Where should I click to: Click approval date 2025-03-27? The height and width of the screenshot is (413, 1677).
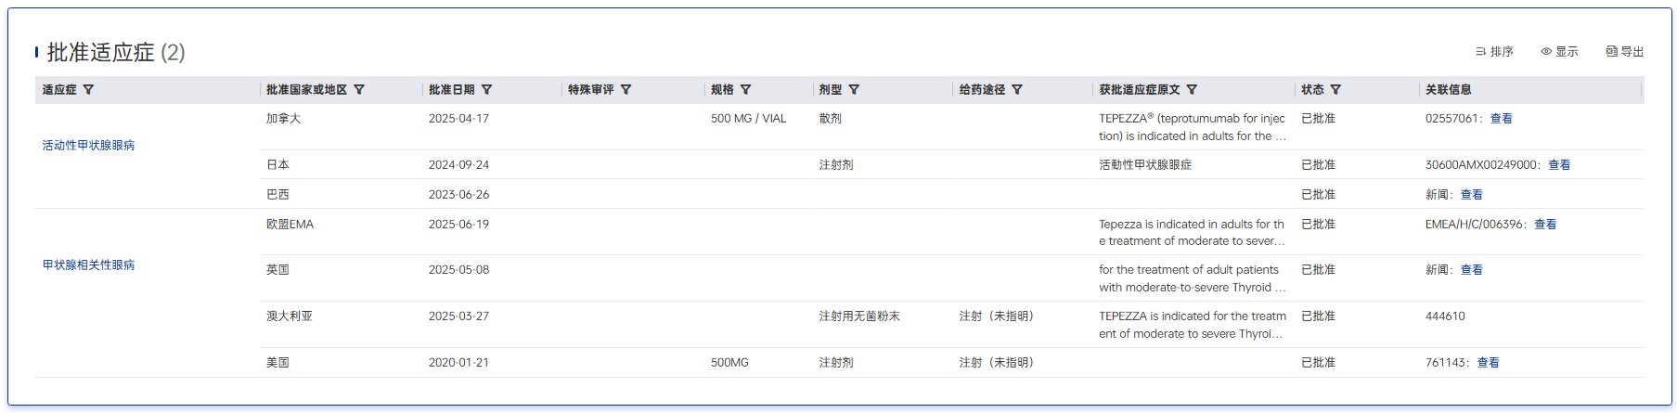(458, 316)
